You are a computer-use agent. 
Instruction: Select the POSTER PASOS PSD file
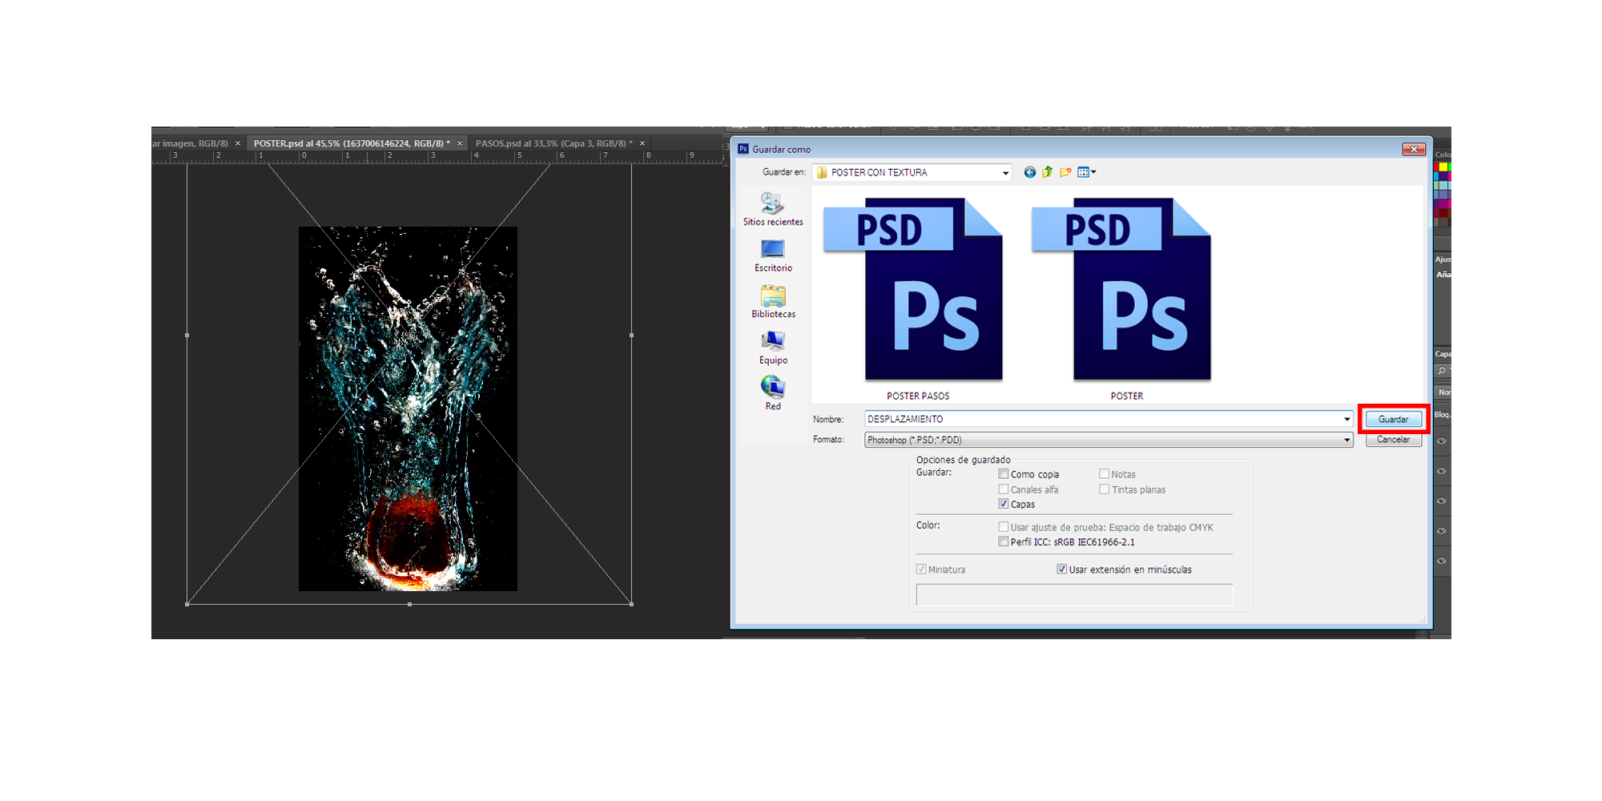pyautogui.click(x=913, y=289)
